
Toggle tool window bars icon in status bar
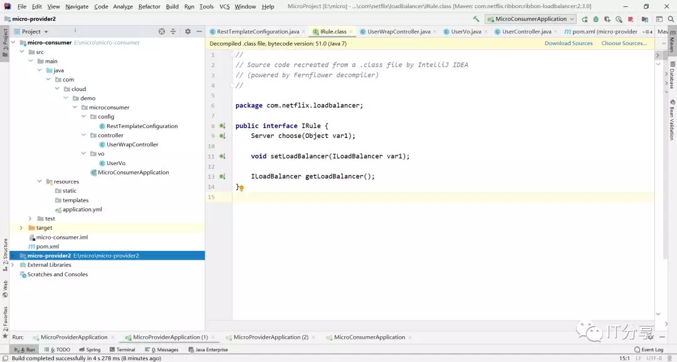tap(5, 358)
